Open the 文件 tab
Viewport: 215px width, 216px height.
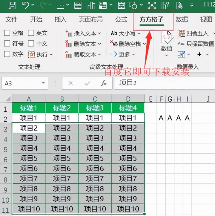click(11, 19)
